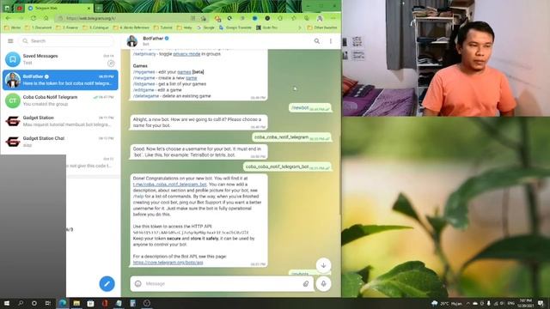Screen dimensions: 550x309
Task: Open the privacy mode link
Action: point(186,54)
